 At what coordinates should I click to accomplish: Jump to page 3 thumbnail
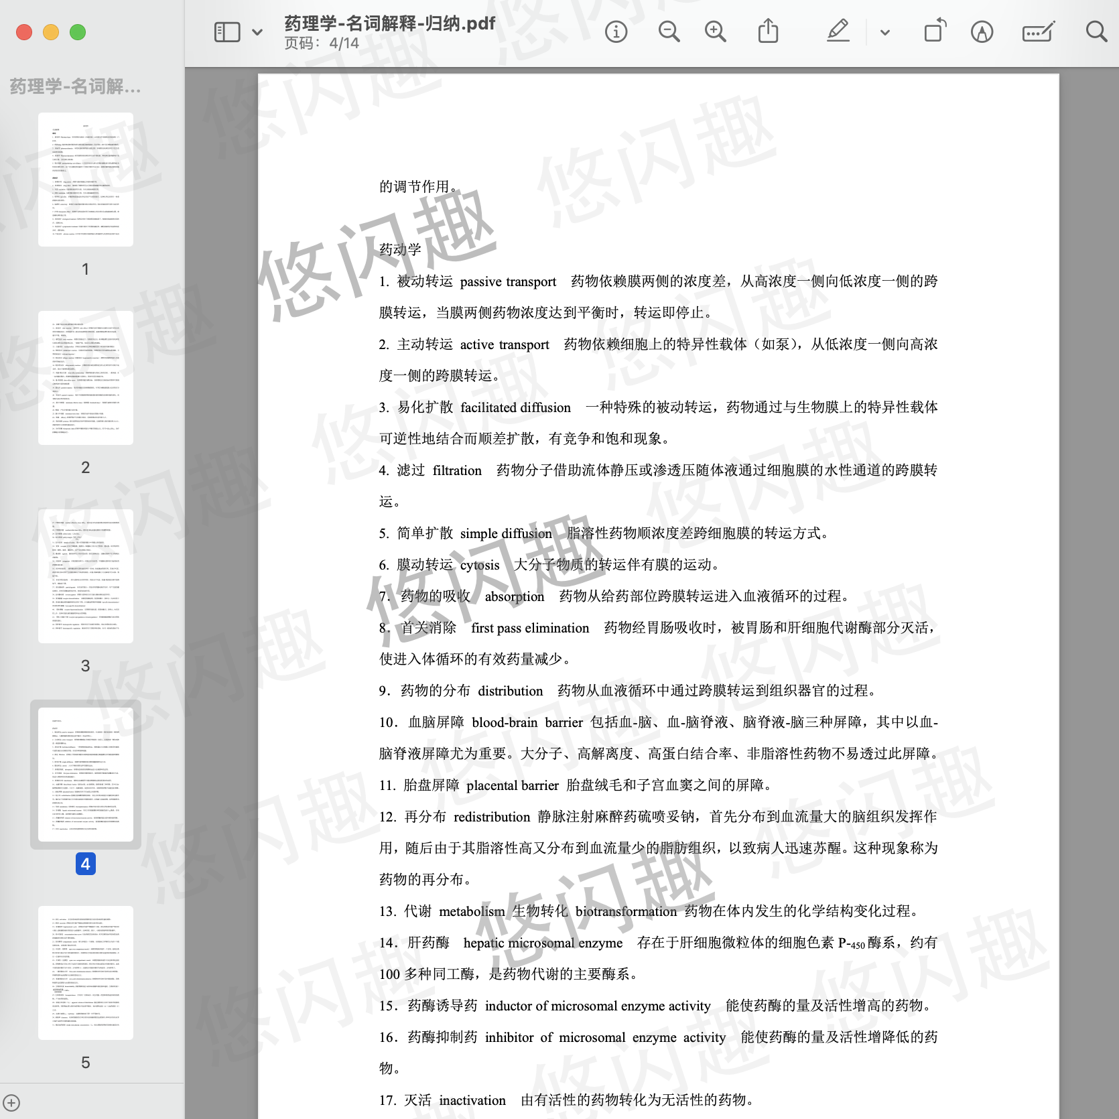(x=86, y=576)
